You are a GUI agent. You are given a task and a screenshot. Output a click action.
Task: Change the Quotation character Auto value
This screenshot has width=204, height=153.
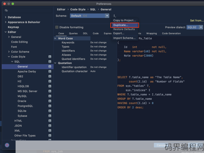[93, 71]
